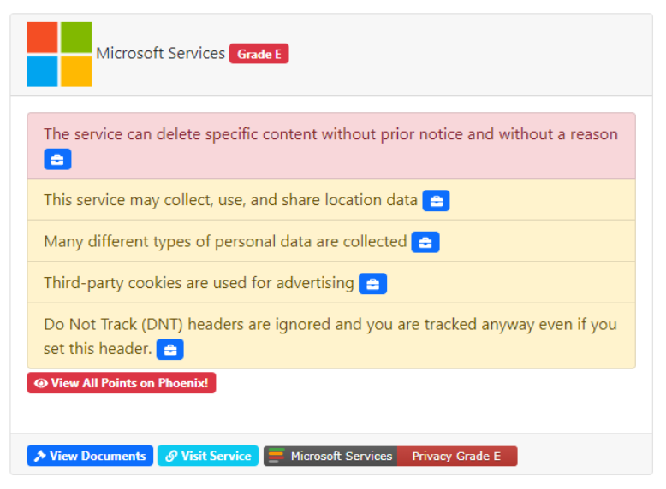Select 'This service may collect, use, and share location data'

pos(331,199)
